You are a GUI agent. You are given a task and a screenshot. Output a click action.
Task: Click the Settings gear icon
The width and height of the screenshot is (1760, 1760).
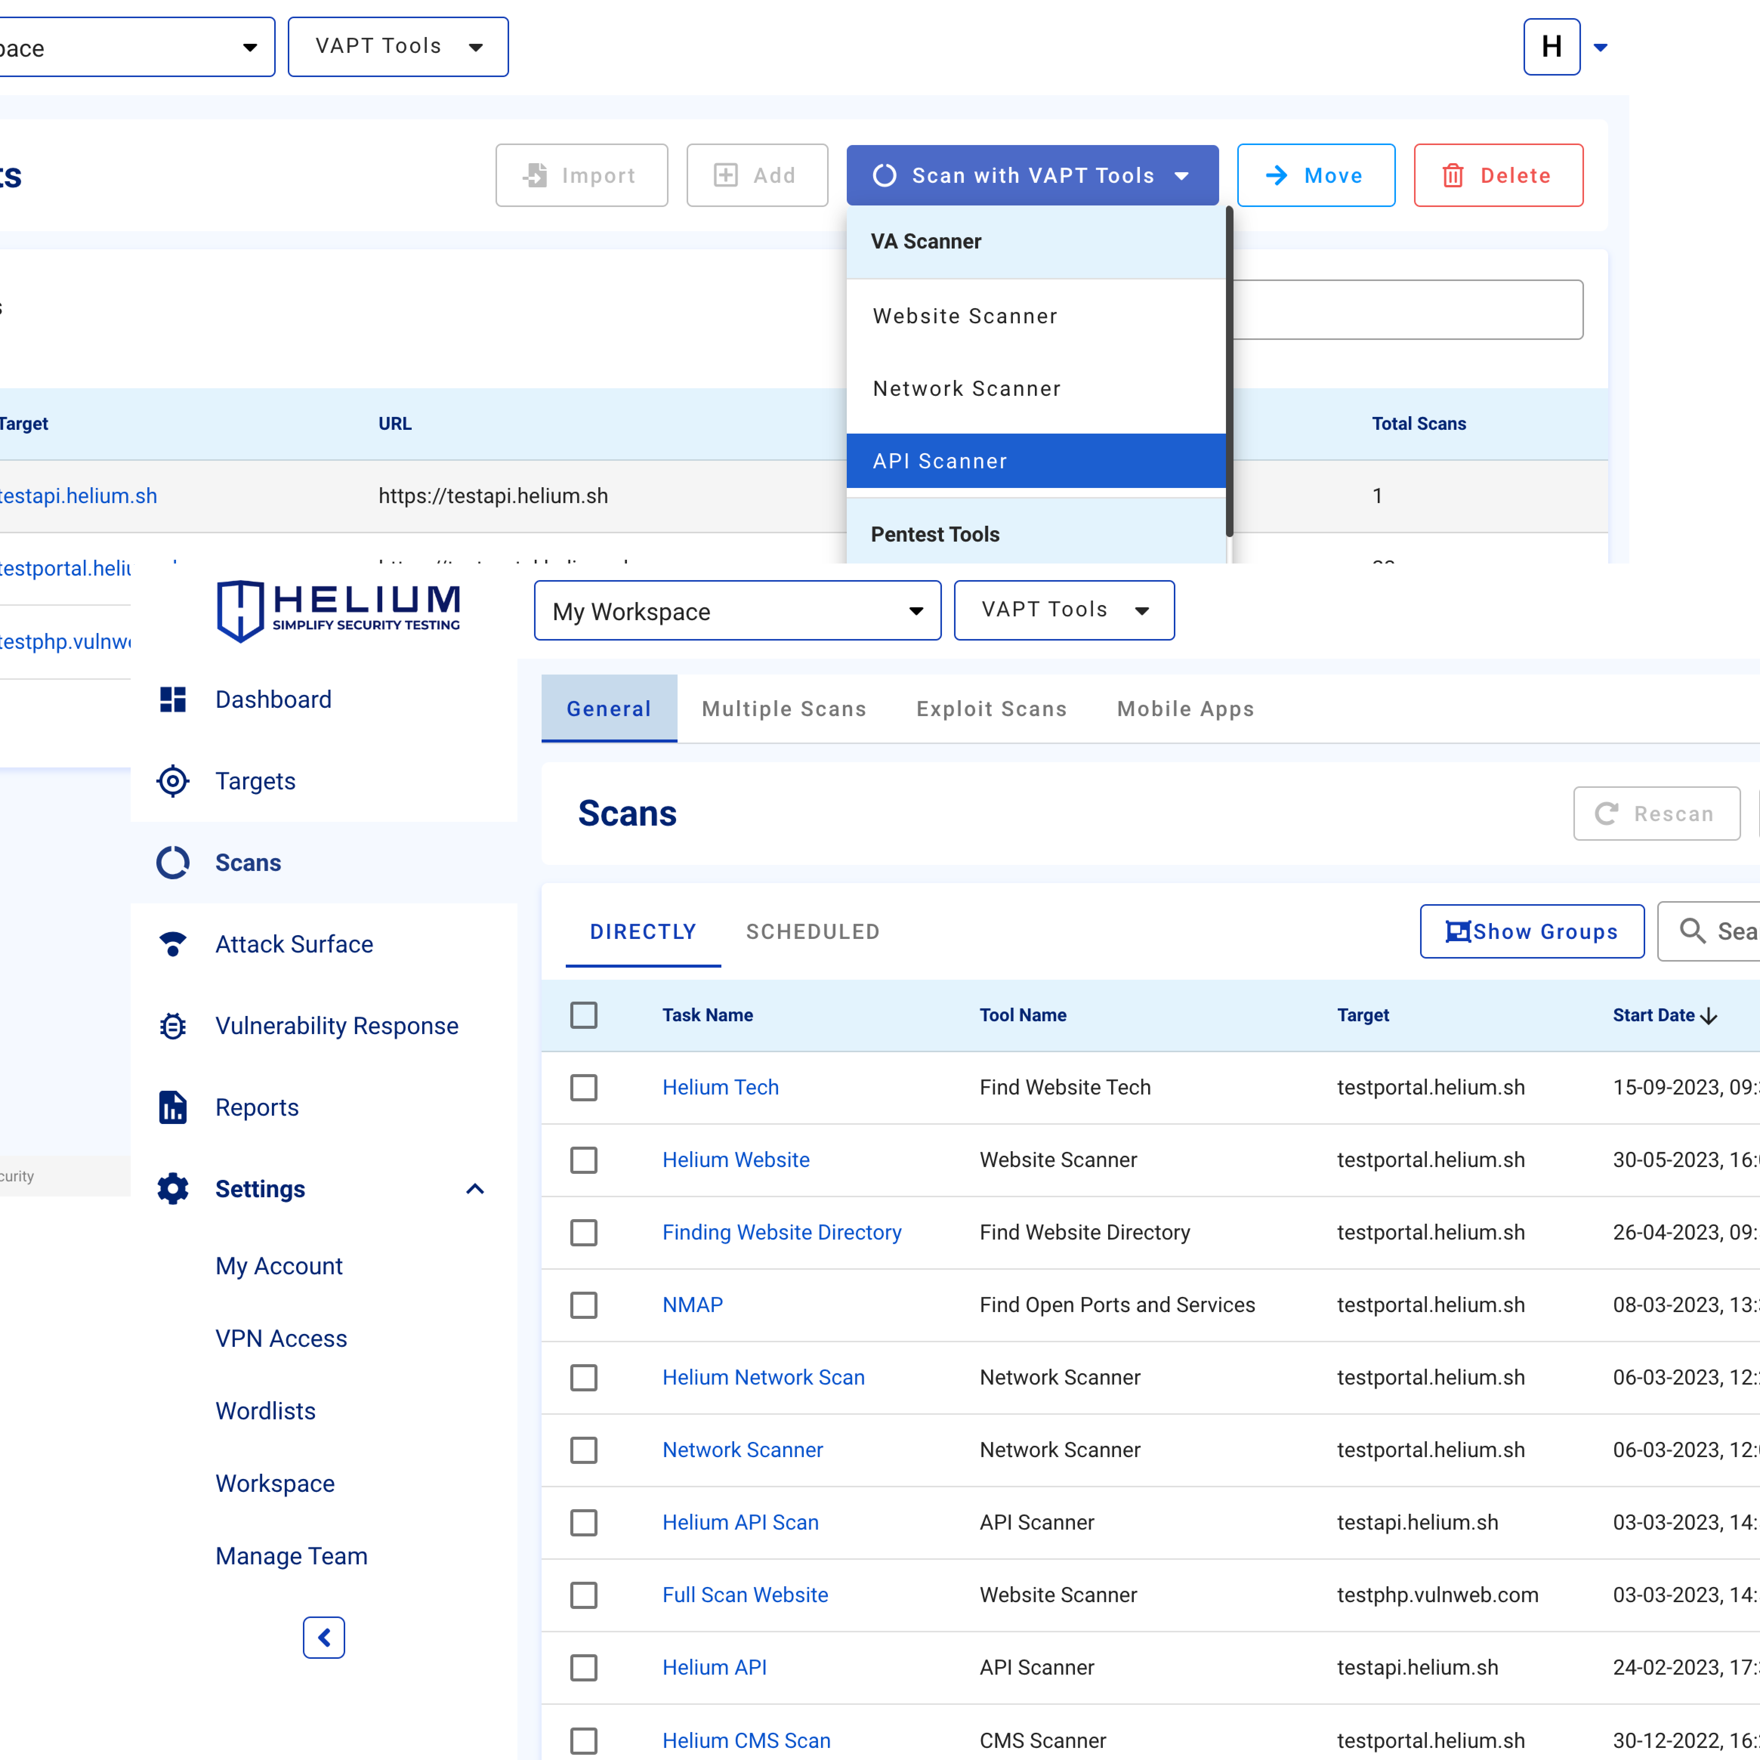(x=172, y=1189)
